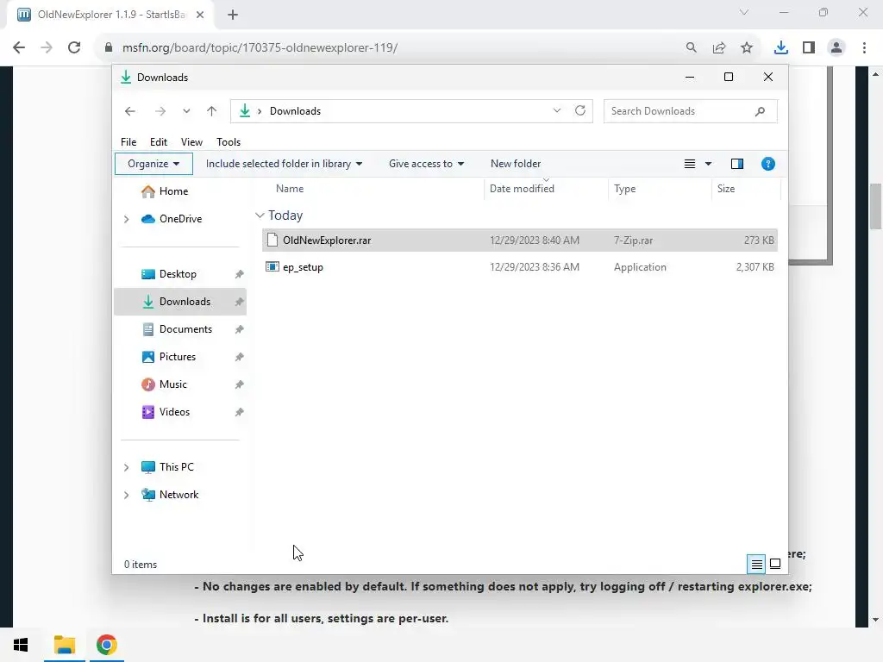Go up one folder level

coord(212,111)
